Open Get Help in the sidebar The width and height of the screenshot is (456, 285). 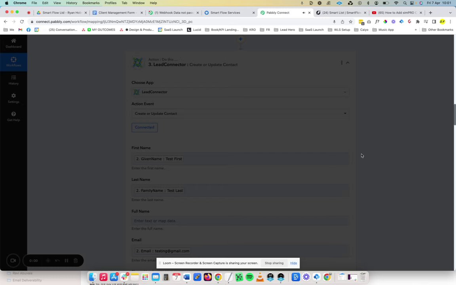(13, 117)
